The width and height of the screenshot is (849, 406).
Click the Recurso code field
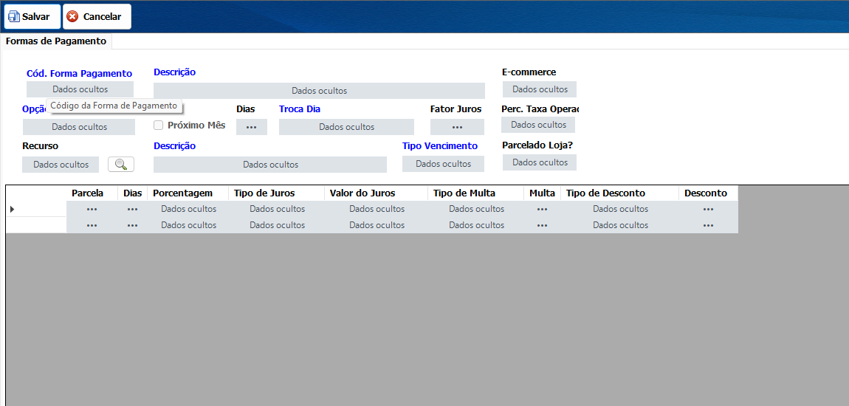coord(61,165)
